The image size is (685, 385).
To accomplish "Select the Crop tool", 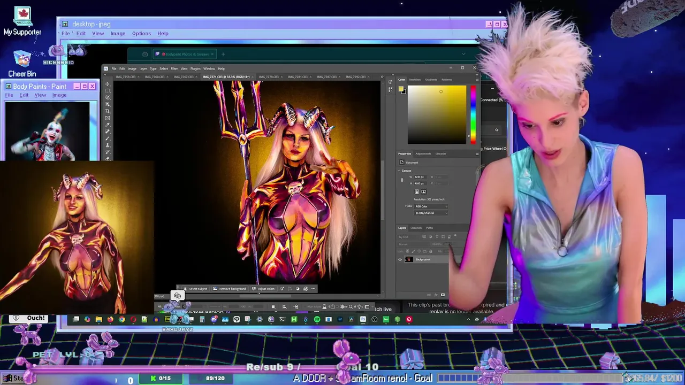I will tap(108, 111).
